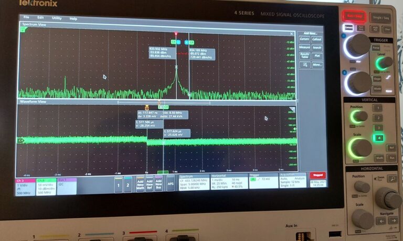Viewport: 403px width, 241px height.
Task: Expand the More... options in the side panel
Action: pos(316,65)
